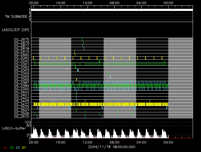Click the OS_3532 row label
Screen dimensions: 201x152
21,107
